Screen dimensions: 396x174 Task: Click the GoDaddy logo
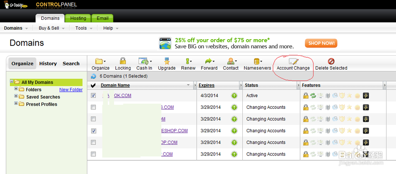16,4
